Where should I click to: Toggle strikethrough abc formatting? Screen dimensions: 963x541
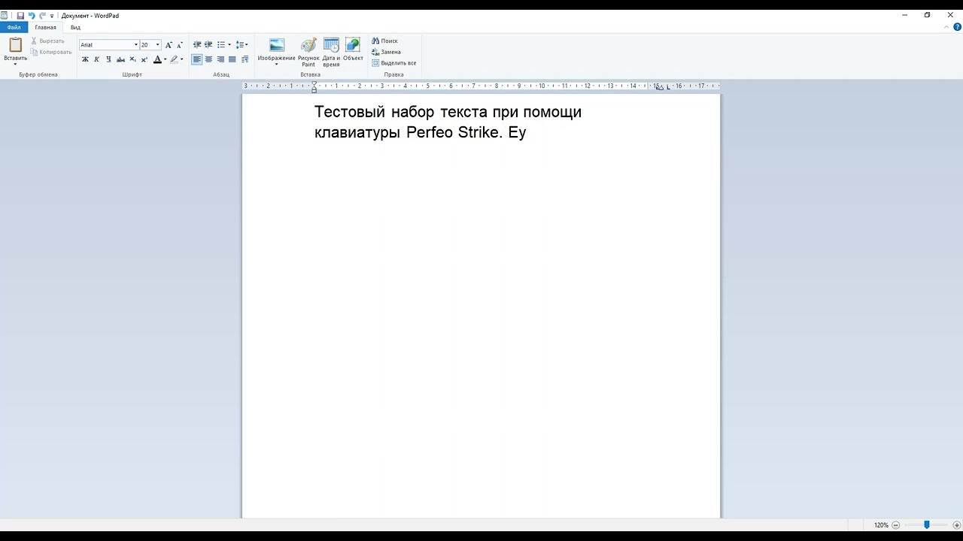[120, 59]
